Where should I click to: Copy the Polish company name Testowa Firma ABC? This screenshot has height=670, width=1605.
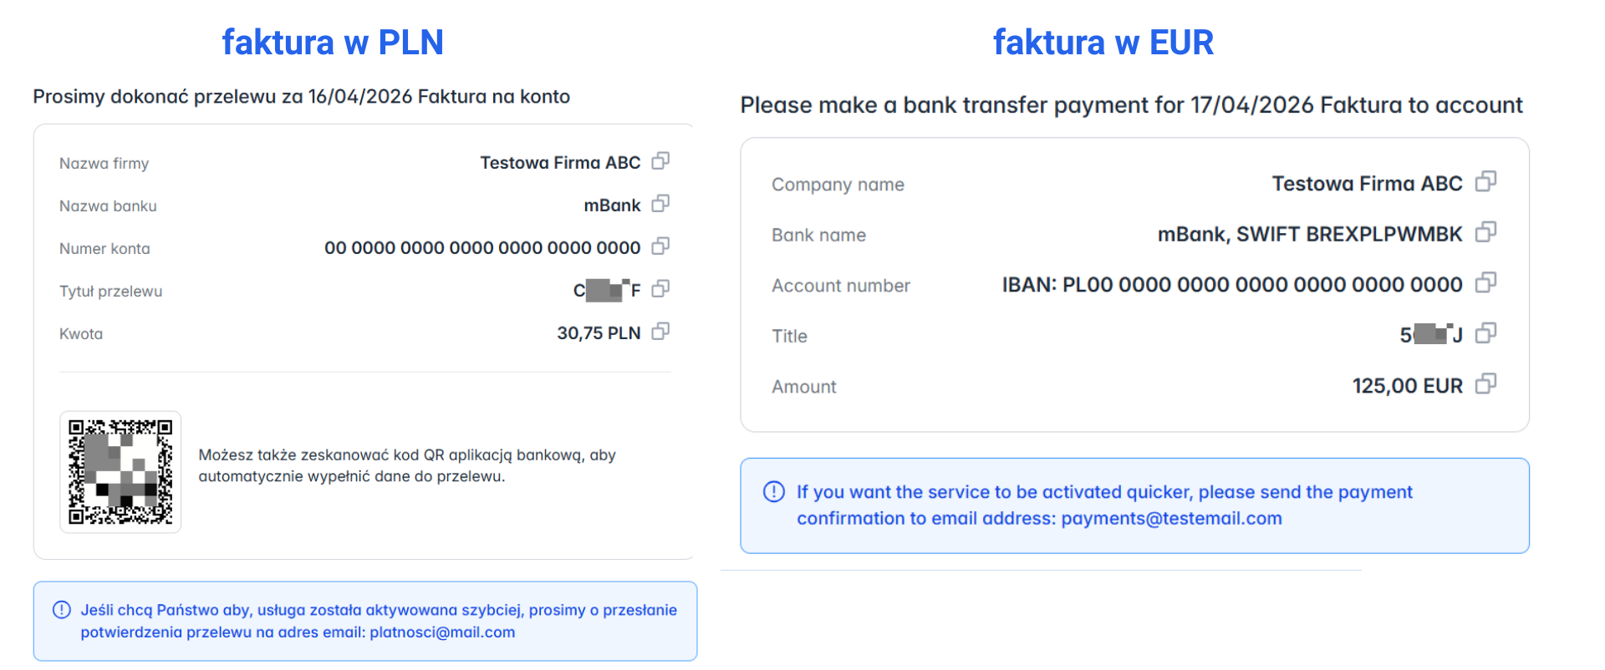click(x=660, y=160)
